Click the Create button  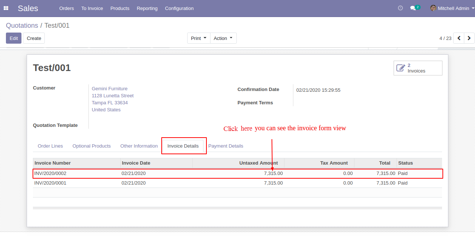(x=34, y=38)
